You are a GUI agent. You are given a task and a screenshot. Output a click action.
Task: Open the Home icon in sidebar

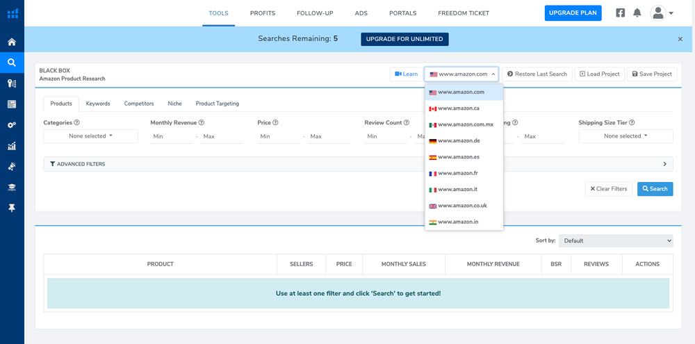[12, 42]
